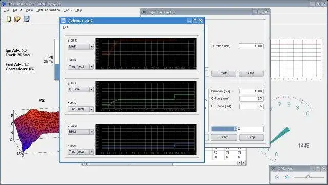Open the RPM y axis dropdown
Viewport: 328px width, 185px height.
[x=80, y=132]
